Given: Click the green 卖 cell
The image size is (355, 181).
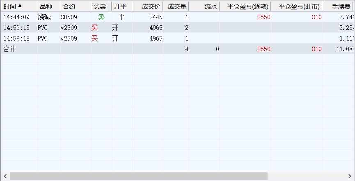Looking at the screenshot, I should (101, 17).
